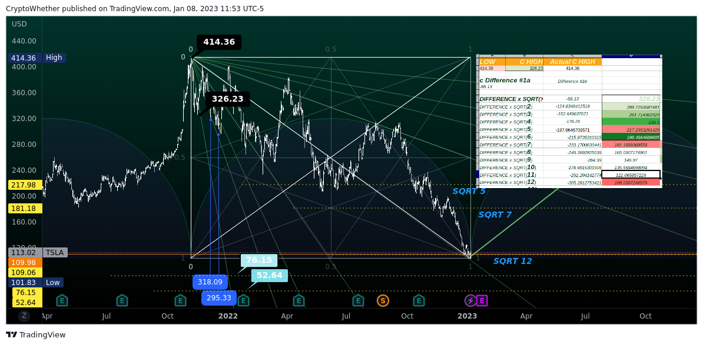Select the orange 109.98 price label
The image size is (703, 345).
pos(25,263)
